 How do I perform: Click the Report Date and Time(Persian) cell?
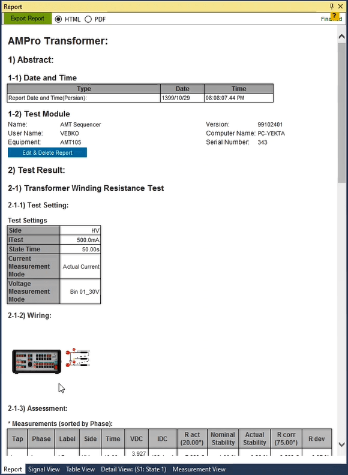tap(83, 98)
